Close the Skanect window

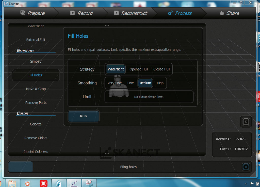click(250, 3)
